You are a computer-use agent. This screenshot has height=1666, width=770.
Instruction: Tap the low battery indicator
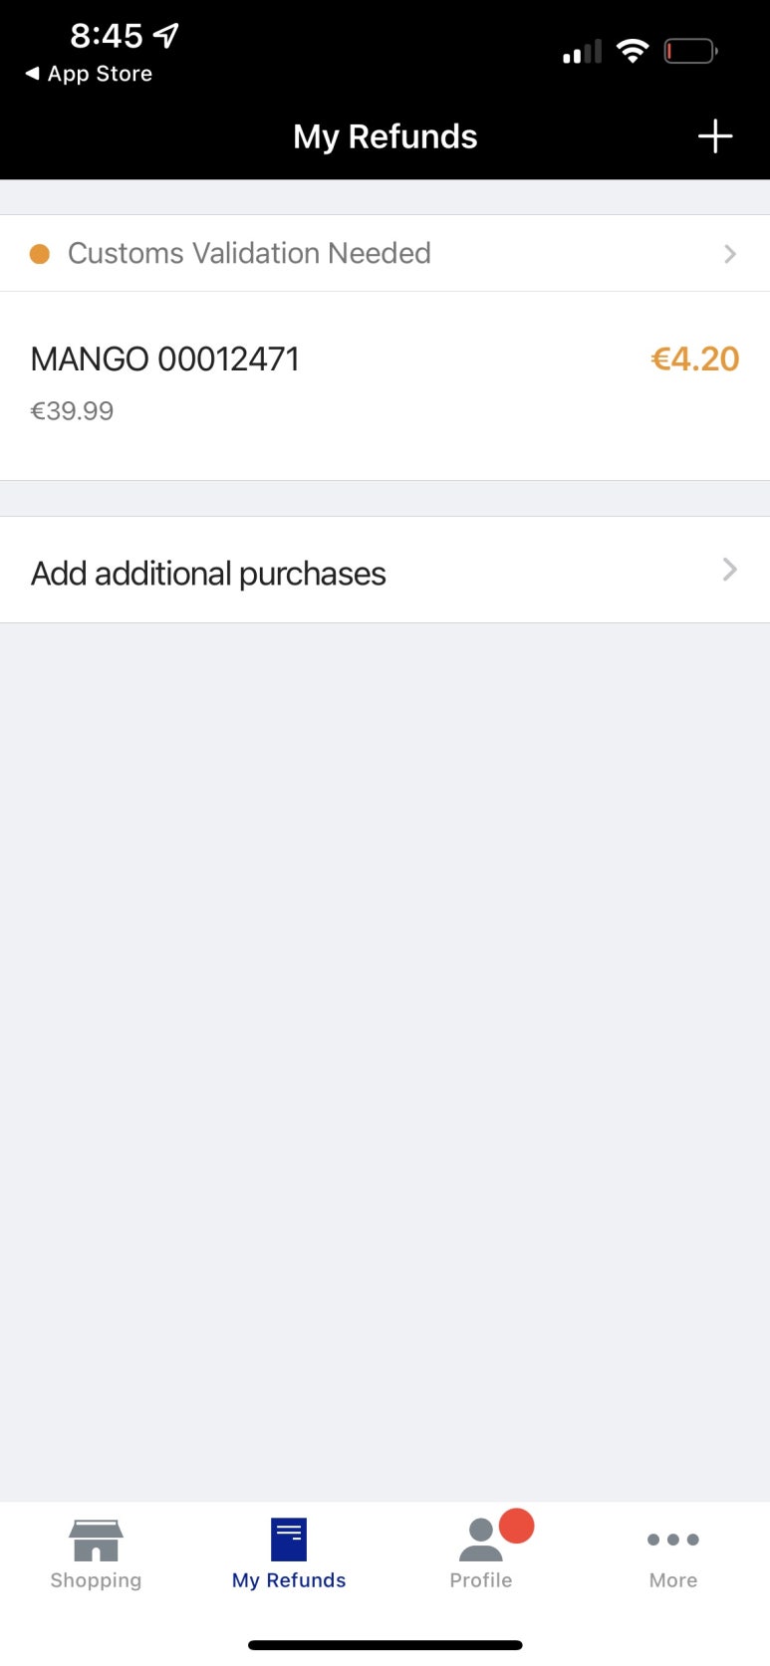point(690,51)
